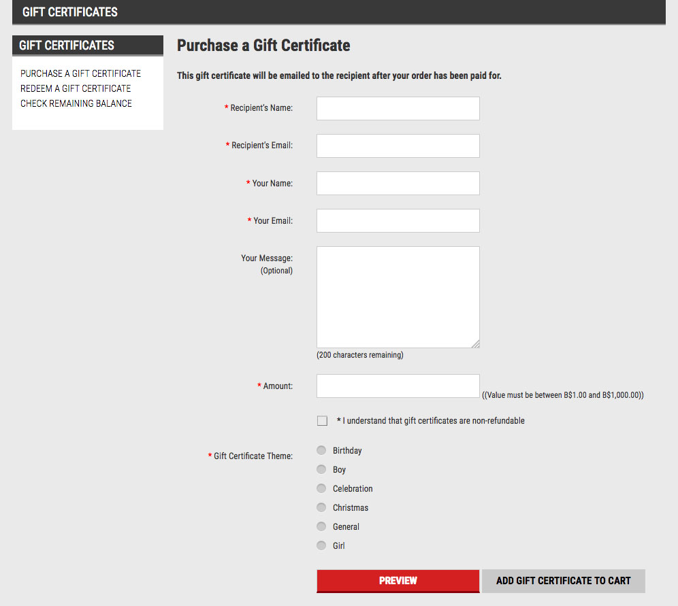Select the Celebration theme option
678x606 pixels.
coord(321,488)
